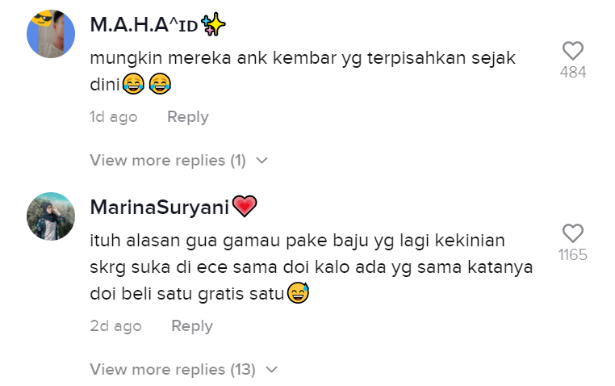Select the 'ituh alasan gua gamau' comment text

tap(311, 267)
